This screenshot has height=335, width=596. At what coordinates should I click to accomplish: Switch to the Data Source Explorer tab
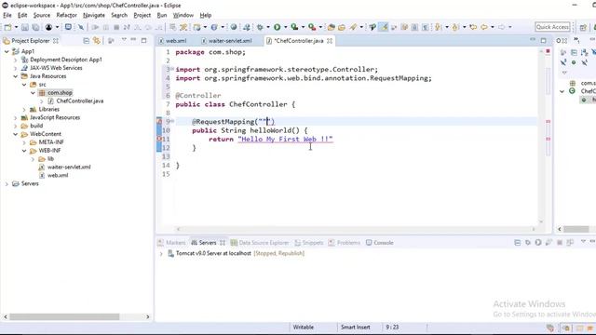click(260, 243)
